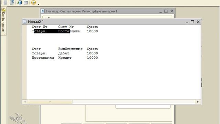The width and height of the screenshot is (220, 124).
Task: Click the 10000 value in the Дебет row
Action: click(92, 53)
